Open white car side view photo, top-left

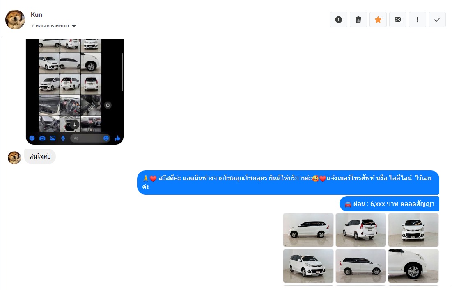click(308, 230)
